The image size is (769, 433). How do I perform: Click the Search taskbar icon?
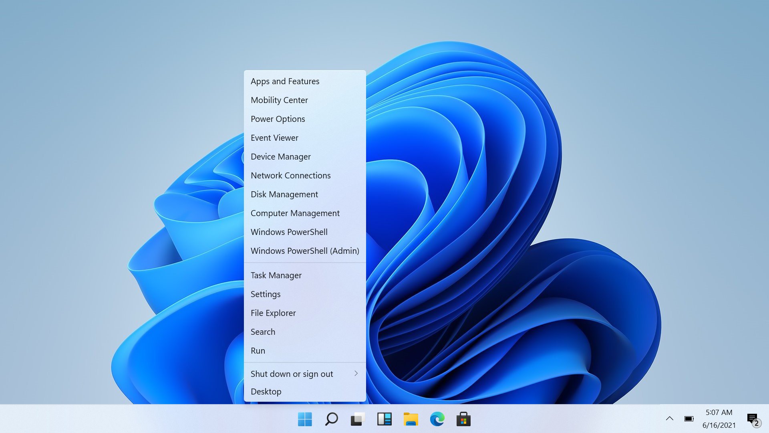coord(331,419)
